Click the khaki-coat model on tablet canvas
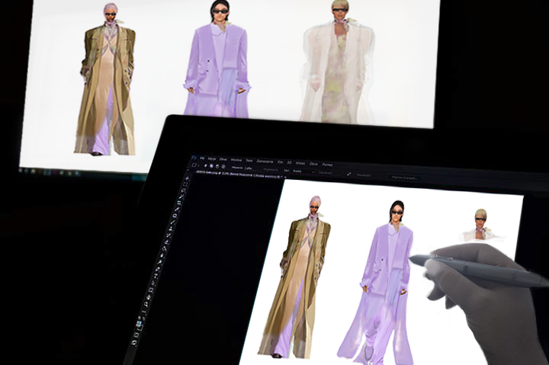Viewport: 549px width, 365px height. tap(296, 278)
